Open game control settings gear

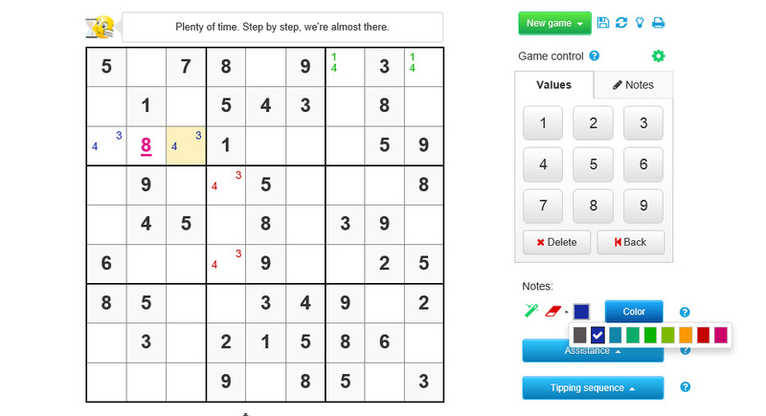tap(659, 56)
